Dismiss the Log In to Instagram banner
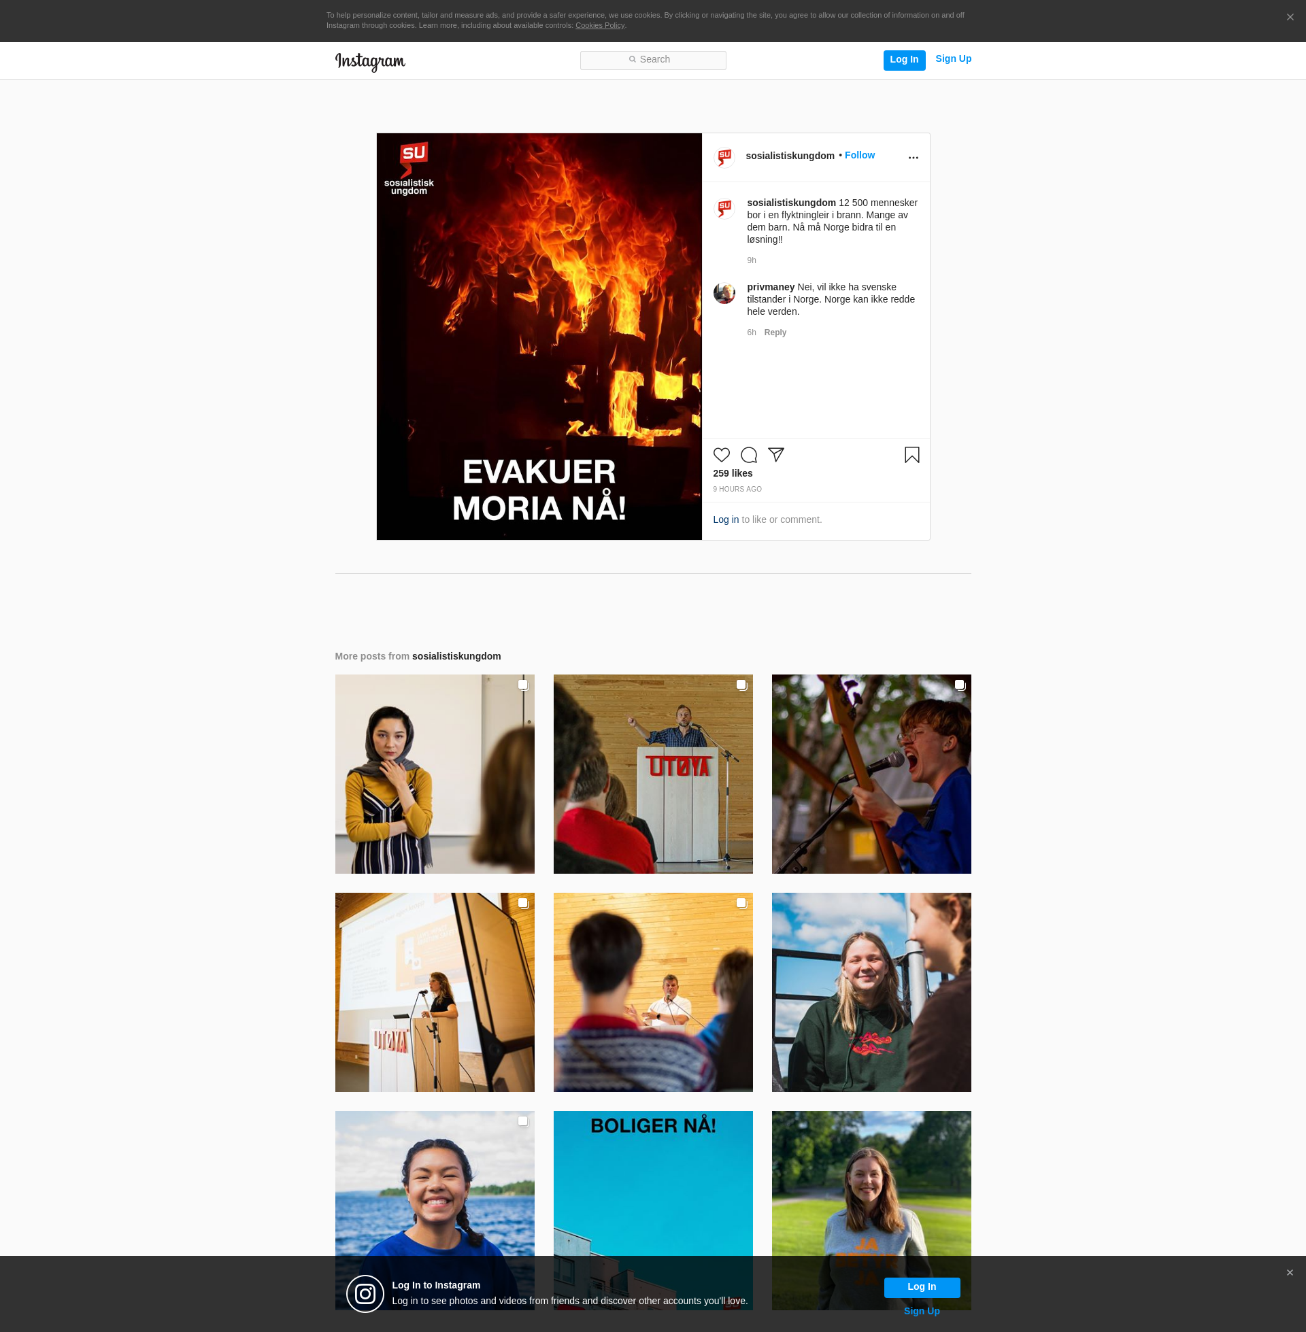 [x=1290, y=1272]
